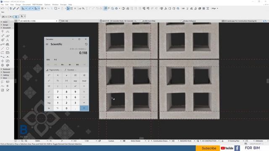Viewport: 269px width, 151px height.
Task: Open the File menu
Action: (2, 5)
